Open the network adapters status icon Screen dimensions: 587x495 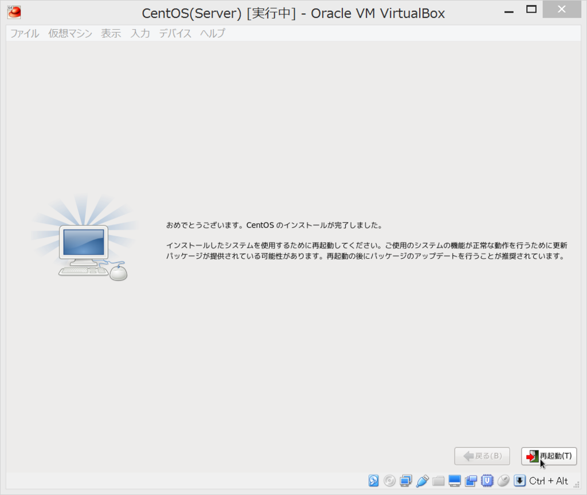pyautogui.click(x=406, y=481)
